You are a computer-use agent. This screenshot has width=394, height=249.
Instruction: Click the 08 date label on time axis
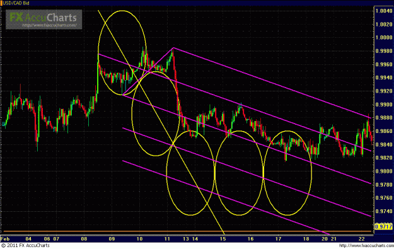coord(84,239)
